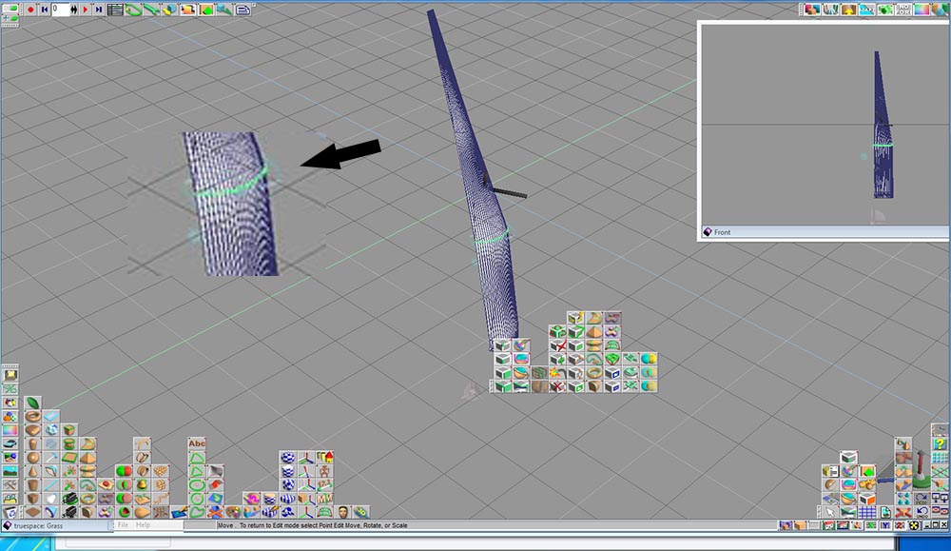This screenshot has height=551, width=951.
Task: Toggle the Y axis lock
Action: click(x=885, y=525)
